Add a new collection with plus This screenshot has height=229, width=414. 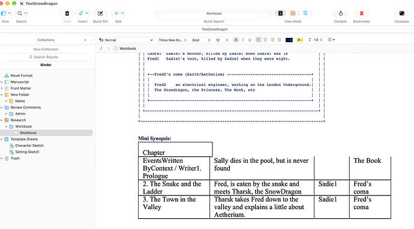pos(85,40)
